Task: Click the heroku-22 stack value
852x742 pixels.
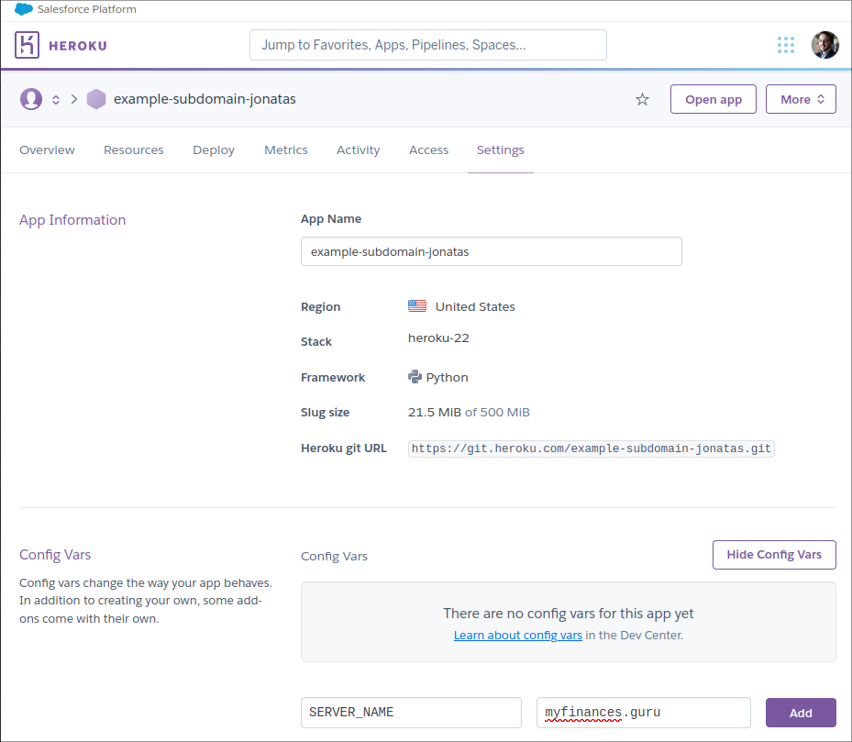Action: click(438, 338)
